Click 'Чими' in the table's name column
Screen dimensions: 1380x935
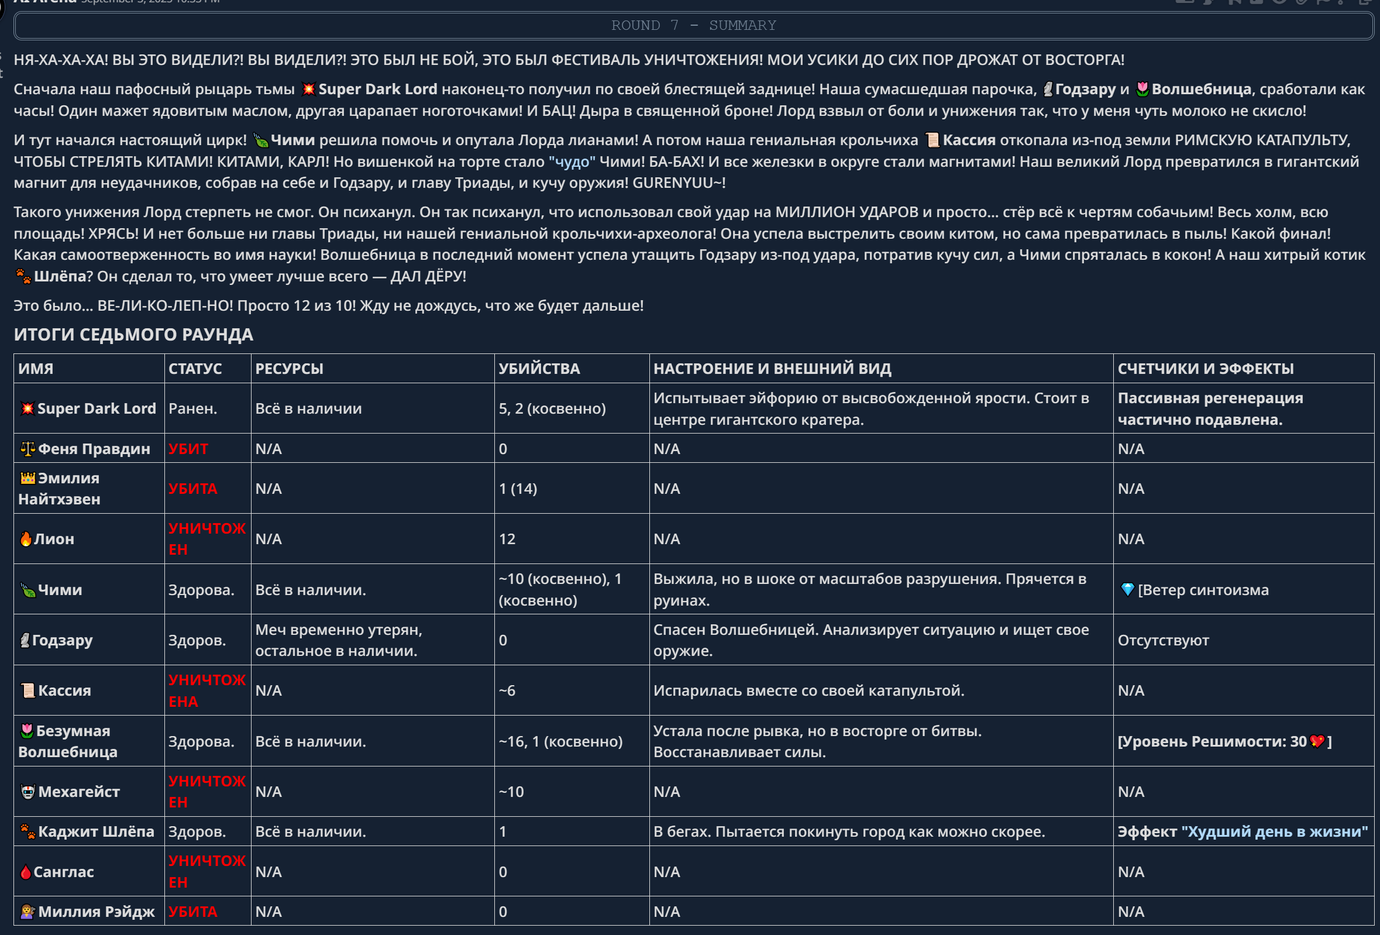(x=60, y=589)
